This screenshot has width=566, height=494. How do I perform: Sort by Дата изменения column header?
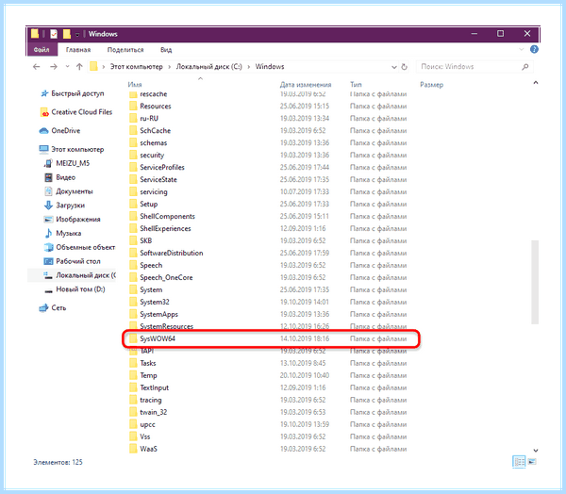306,85
